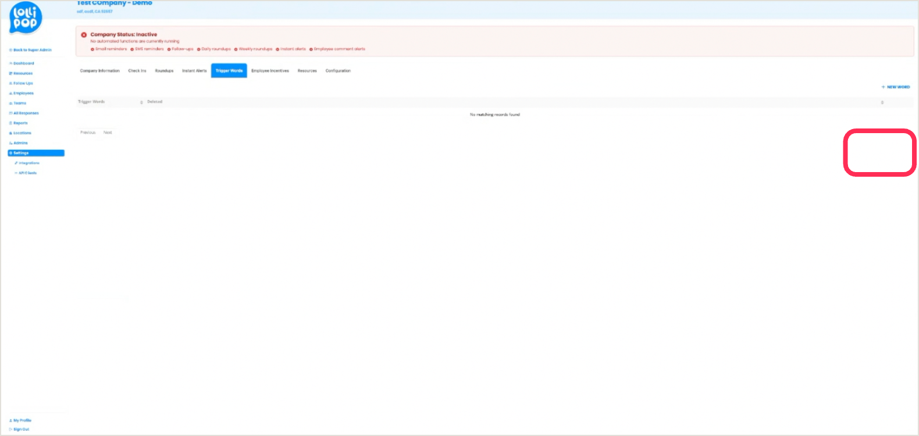Screen dimensions: 919x436
Task: Open the Teams sidebar page
Action: 17,103
